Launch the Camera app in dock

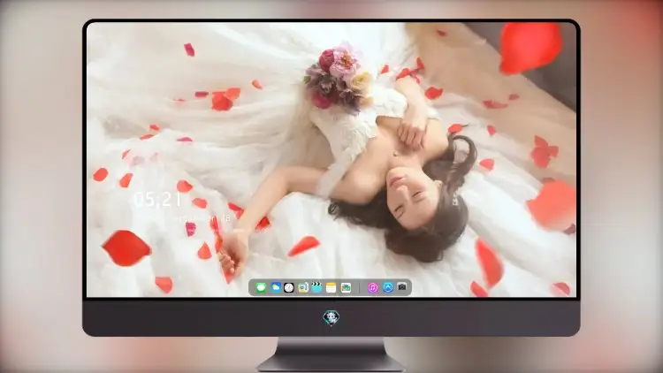[402, 288]
